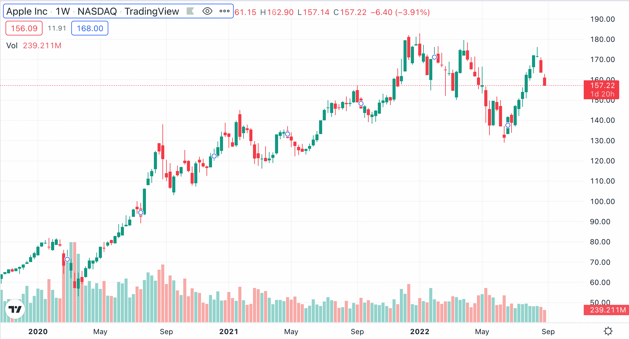Click the 190.00 price axis label
The height and width of the screenshot is (339, 629).
pyautogui.click(x=602, y=19)
